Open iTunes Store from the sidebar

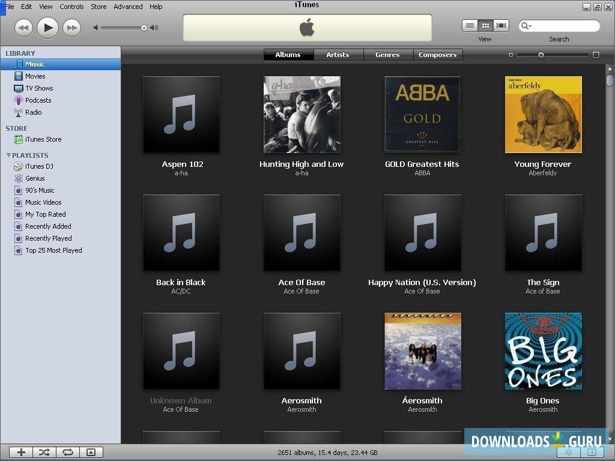point(61,139)
